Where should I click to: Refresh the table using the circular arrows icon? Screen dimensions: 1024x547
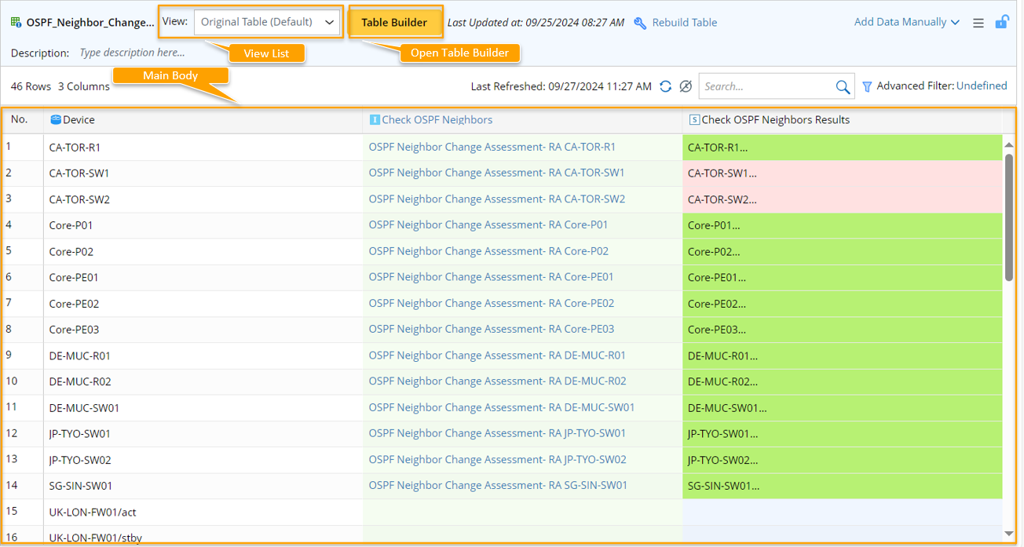665,86
